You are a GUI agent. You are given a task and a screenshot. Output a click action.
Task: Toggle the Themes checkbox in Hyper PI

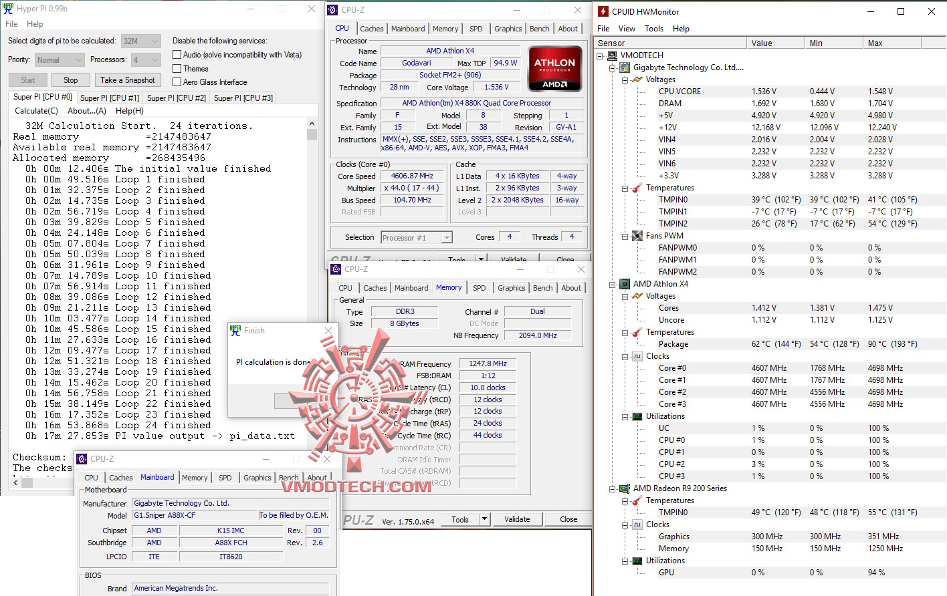pyautogui.click(x=177, y=69)
